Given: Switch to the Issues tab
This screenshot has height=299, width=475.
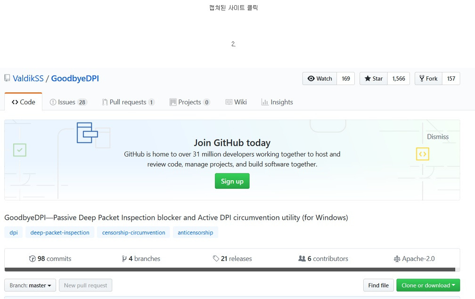Looking at the screenshot, I should tap(68, 102).
